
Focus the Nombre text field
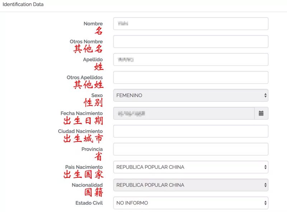click(190, 24)
